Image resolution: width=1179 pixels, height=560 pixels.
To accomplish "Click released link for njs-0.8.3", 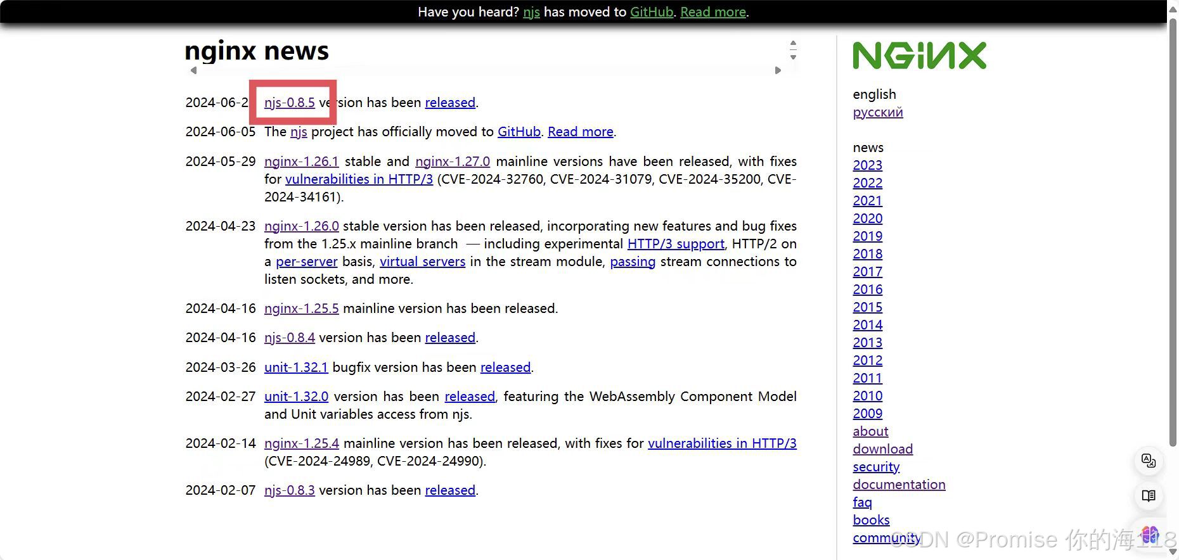I will 450,490.
